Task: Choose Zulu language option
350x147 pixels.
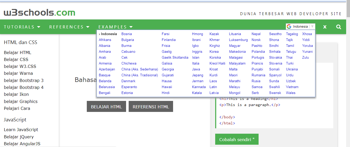Action: (305, 57)
